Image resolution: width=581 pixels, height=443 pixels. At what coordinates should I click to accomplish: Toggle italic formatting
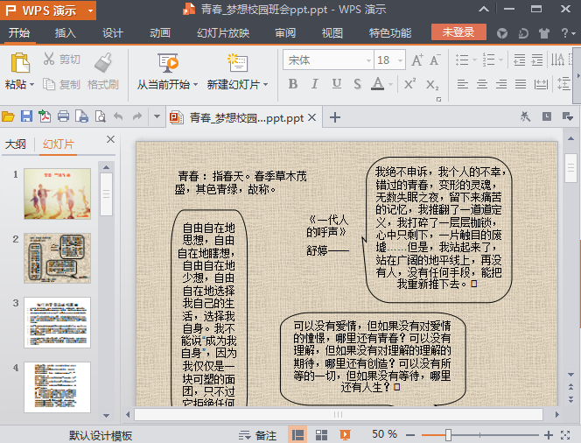pyautogui.click(x=314, y=85)
